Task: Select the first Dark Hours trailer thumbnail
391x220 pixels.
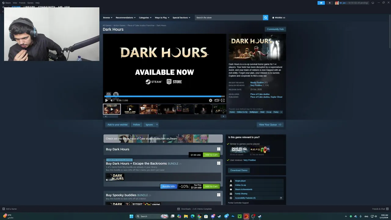Action: pos(112,109)
